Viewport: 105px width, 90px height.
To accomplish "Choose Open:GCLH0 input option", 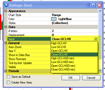I will [x=74, y=51].
